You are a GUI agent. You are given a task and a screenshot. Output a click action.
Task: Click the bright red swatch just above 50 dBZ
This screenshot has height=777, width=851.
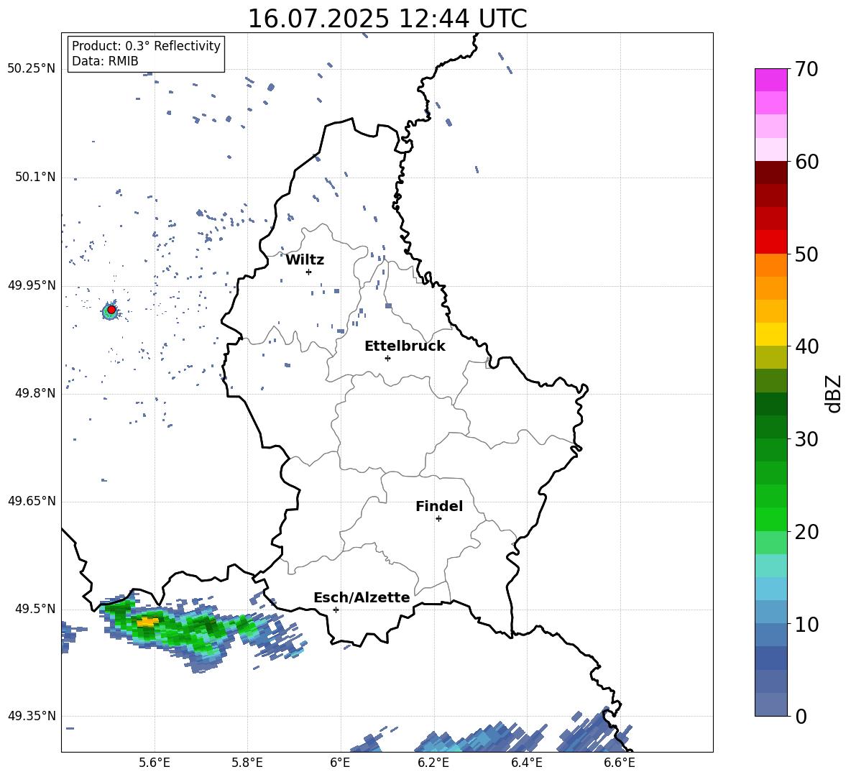770,242
